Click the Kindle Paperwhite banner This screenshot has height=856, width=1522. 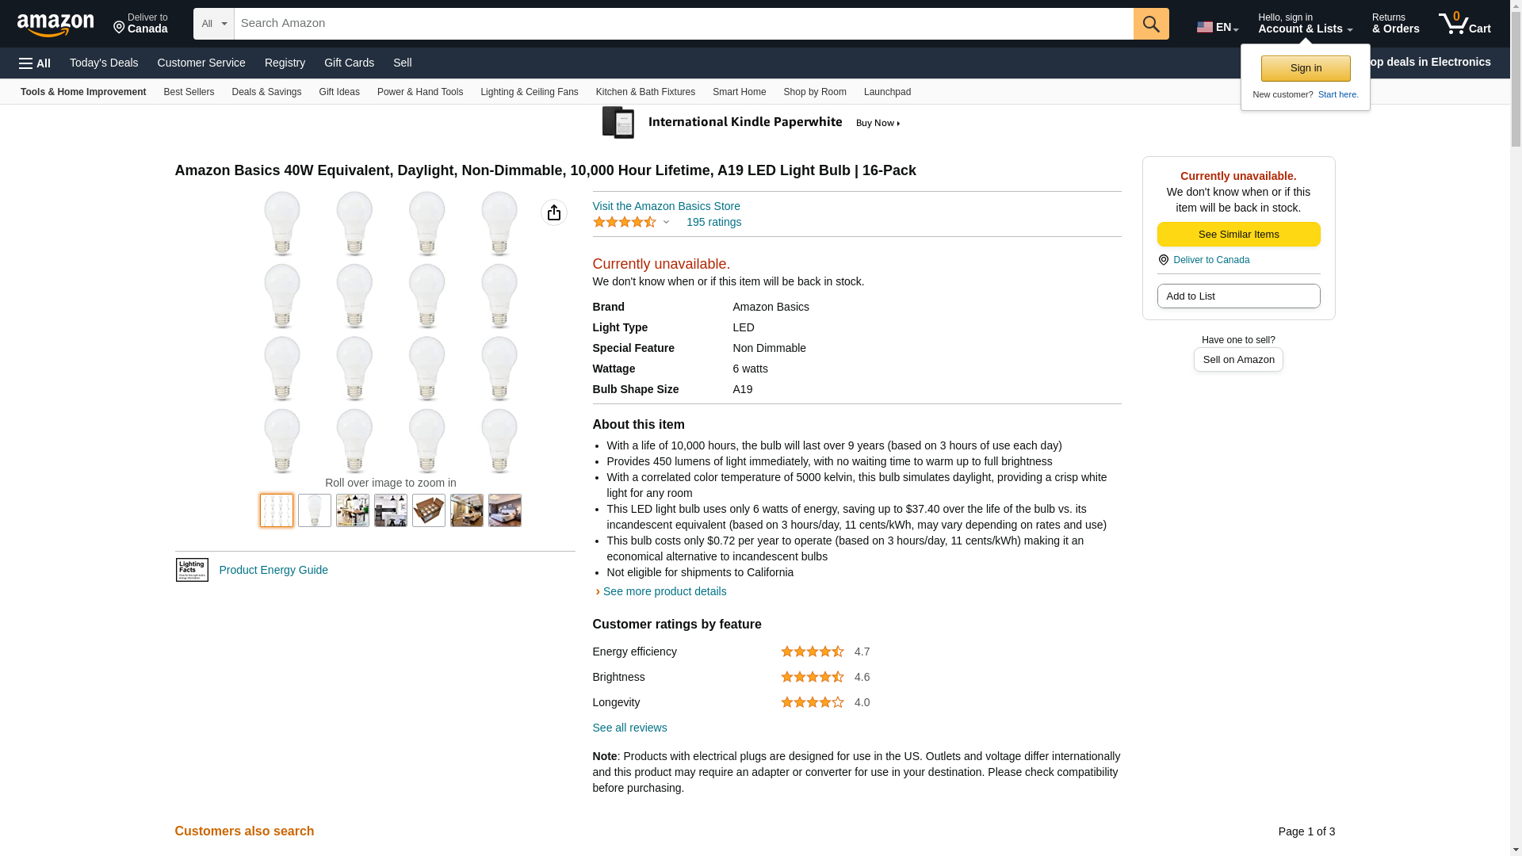[x=753, y=123]
